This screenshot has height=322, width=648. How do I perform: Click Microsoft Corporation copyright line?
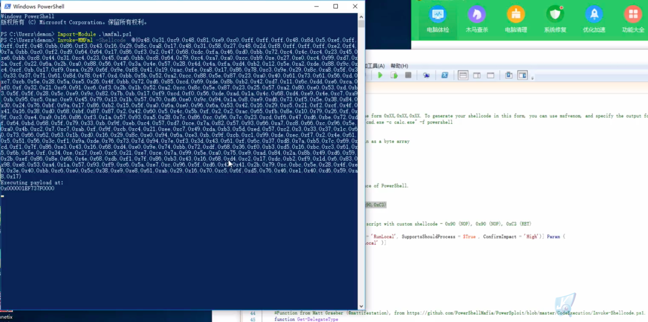pyautogui.click(x=74, y=22)
